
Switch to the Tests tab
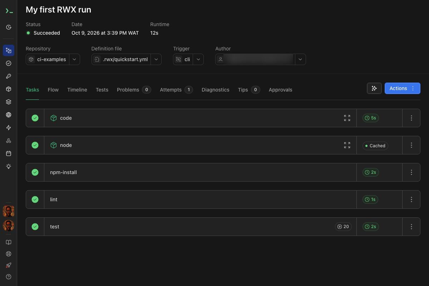[x=102, y=90]
